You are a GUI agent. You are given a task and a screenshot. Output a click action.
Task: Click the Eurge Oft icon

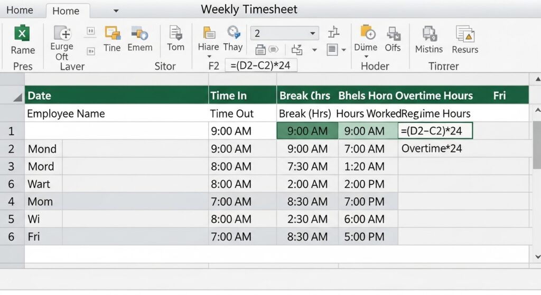click(x=62, y=33)
